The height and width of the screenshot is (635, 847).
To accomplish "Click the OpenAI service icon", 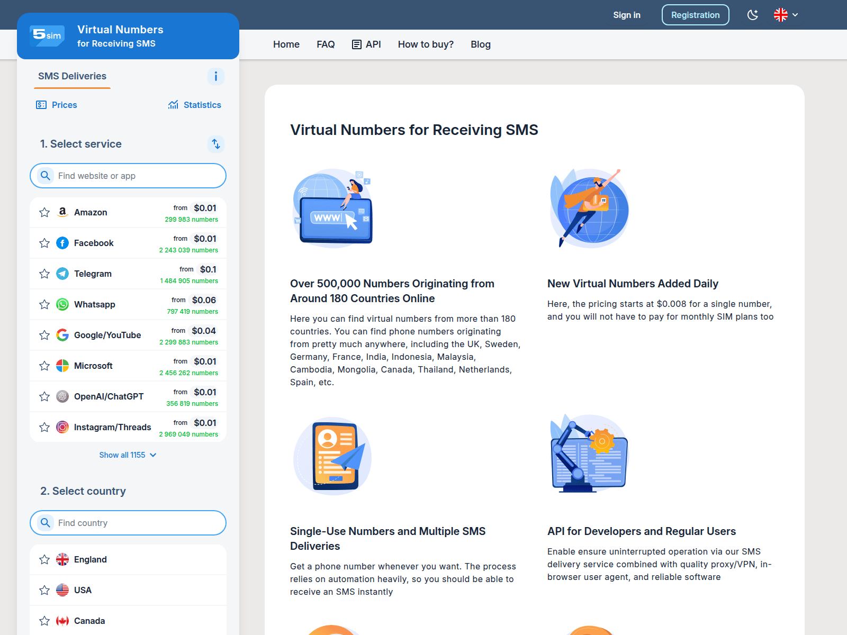I will (x=62, y=396).
